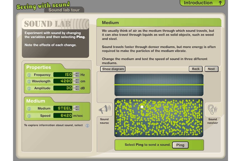Click the 'Sound receiver' label

212,121
